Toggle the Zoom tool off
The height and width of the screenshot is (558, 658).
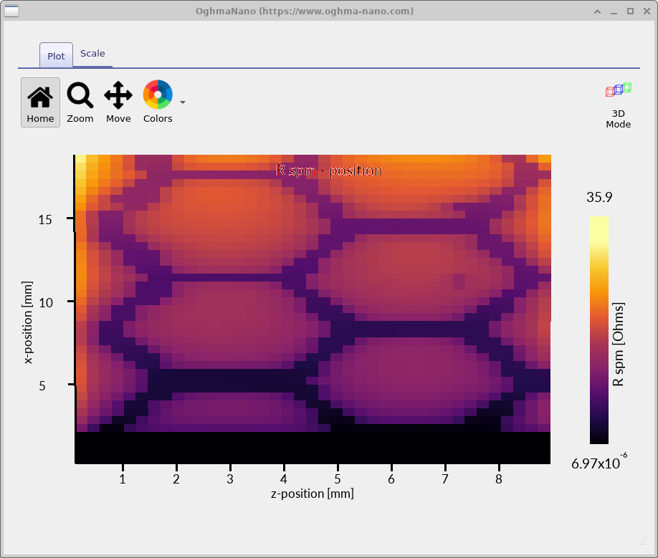[80, 101]
